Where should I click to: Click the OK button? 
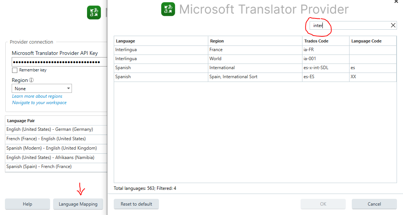(x=323, y=204)
